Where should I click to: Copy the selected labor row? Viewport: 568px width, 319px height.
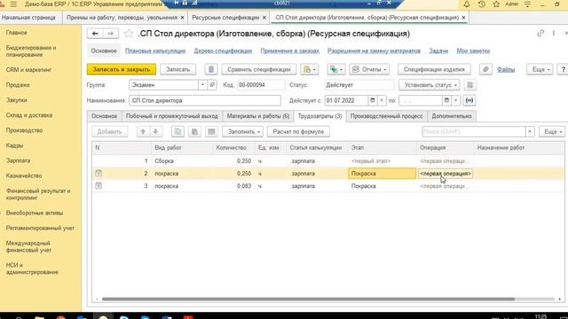pos(177,132)
